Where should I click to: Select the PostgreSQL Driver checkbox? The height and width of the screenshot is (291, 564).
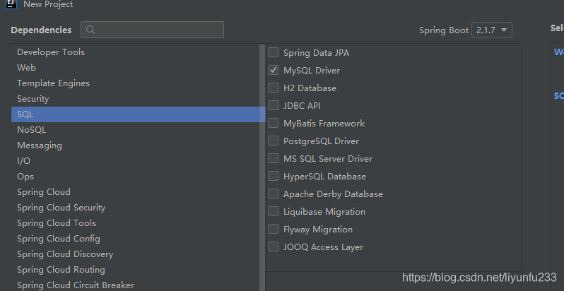point(274,141)
